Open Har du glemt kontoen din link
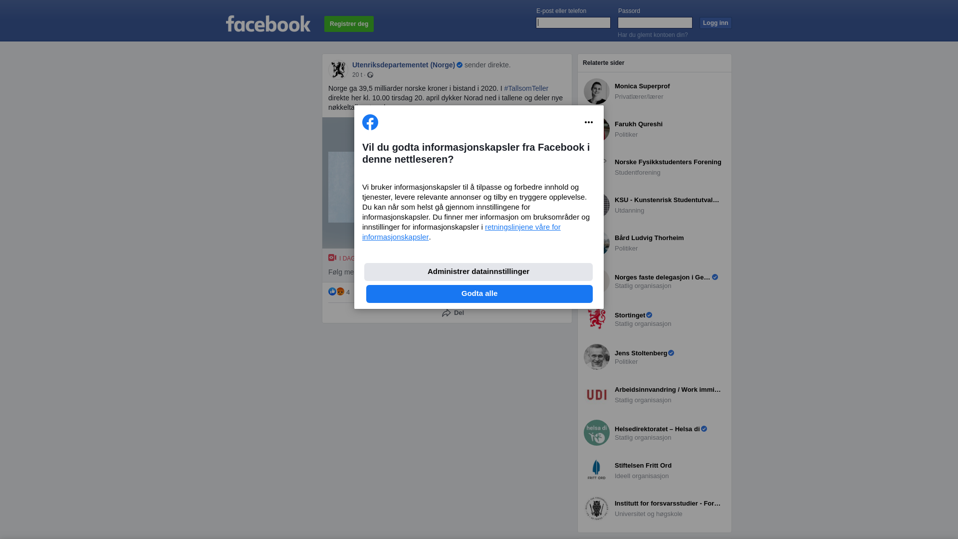Screen dimensions: 958x539 point(653,35)
